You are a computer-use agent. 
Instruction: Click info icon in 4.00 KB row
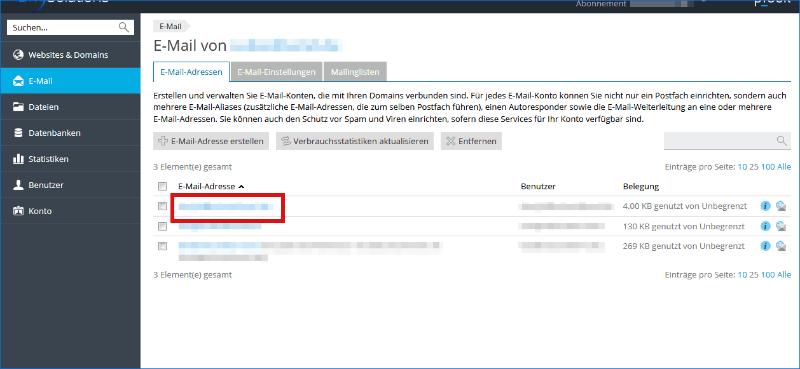(766, 206)
